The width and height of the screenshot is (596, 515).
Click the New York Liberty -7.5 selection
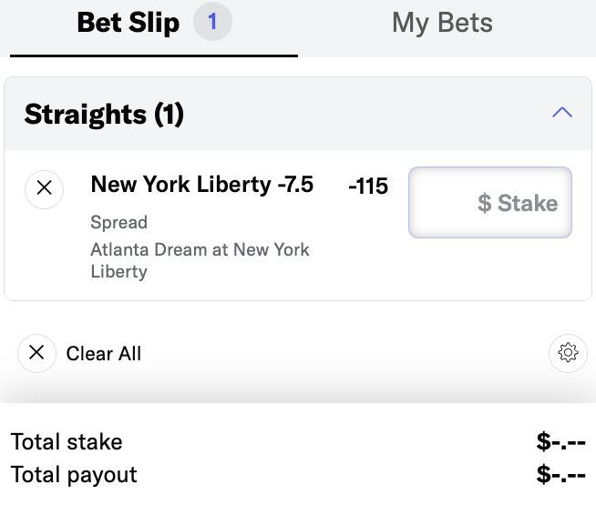click(x=202, y=186)
